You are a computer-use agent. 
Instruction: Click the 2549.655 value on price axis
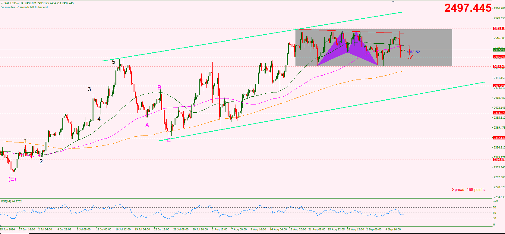point(499,18)
